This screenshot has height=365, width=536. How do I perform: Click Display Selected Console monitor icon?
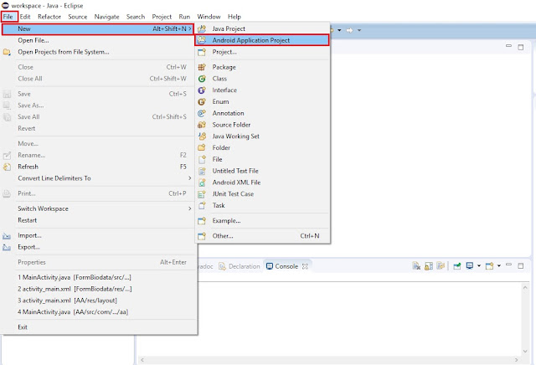(x=470, y=266)
